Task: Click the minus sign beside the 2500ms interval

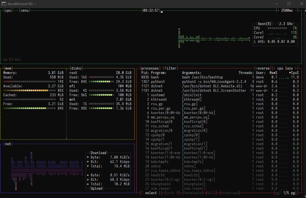Action: (296, 10)
